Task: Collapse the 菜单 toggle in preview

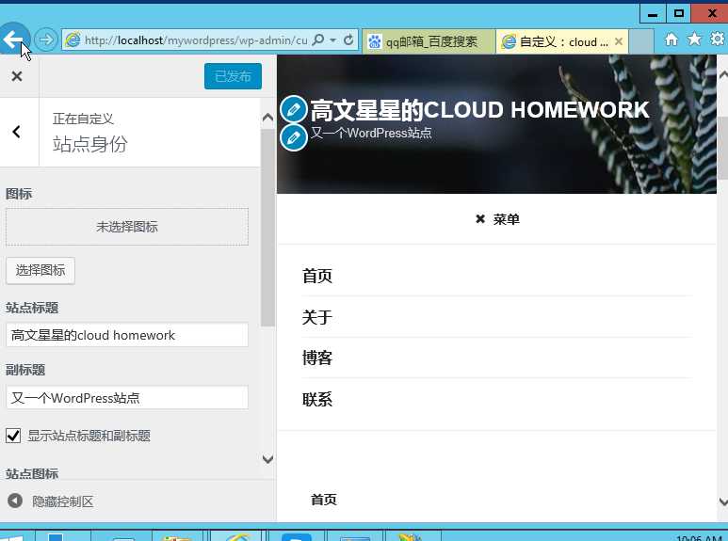Action: coord(497,219)
